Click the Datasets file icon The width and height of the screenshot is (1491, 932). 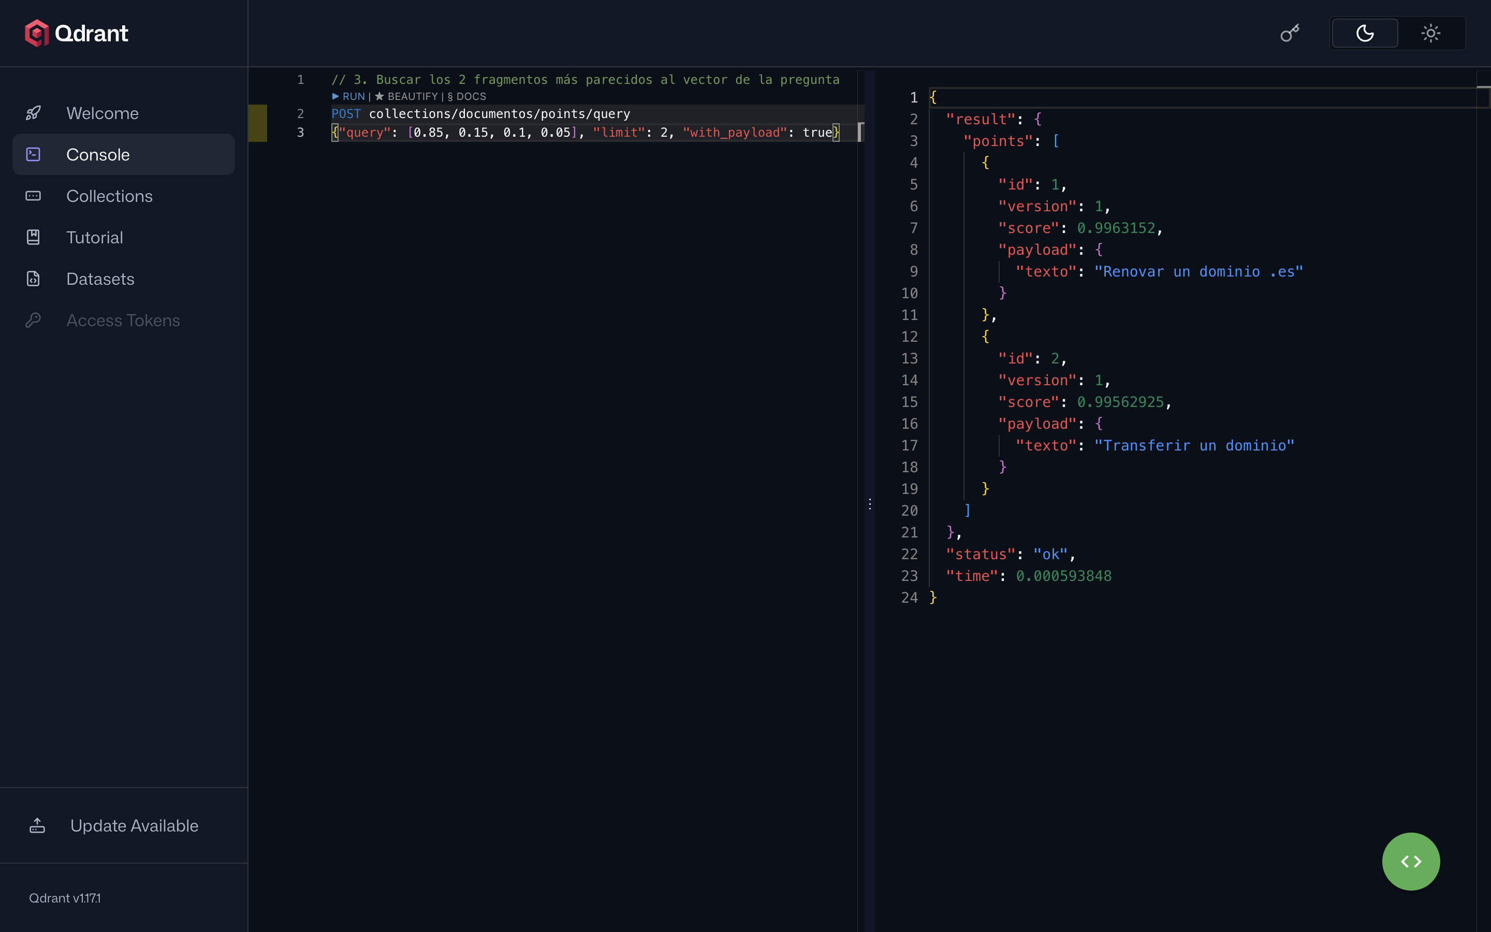[33, 279]
